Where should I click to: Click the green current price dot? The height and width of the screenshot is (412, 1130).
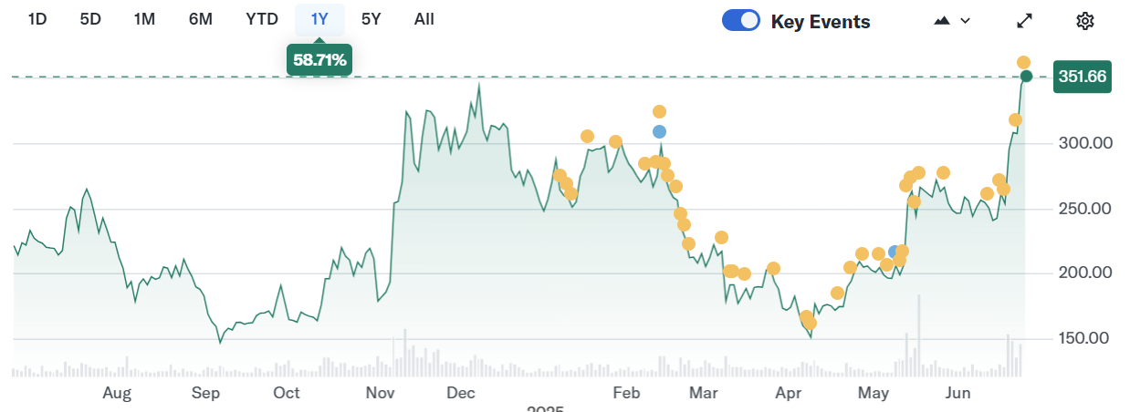pyautogui.click(x=1026, y=76)
